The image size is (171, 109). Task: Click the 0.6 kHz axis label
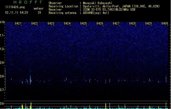point(2,104)
